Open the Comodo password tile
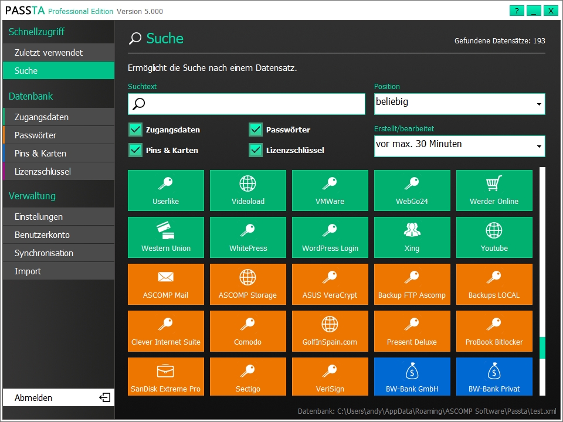 click(248, 331)
